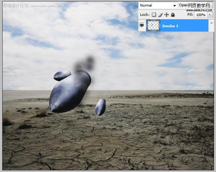Click inside the Fill 100% field
Screen dimensions: 216x172
201,15
